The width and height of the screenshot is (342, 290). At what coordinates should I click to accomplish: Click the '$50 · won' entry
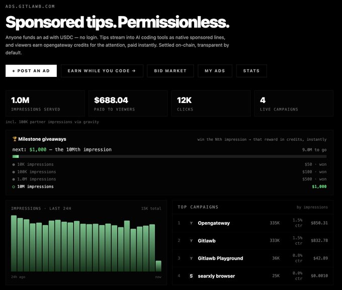click(316, 164)
